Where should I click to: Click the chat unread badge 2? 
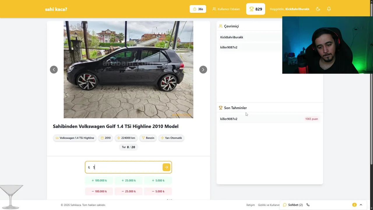coord(354,205)
